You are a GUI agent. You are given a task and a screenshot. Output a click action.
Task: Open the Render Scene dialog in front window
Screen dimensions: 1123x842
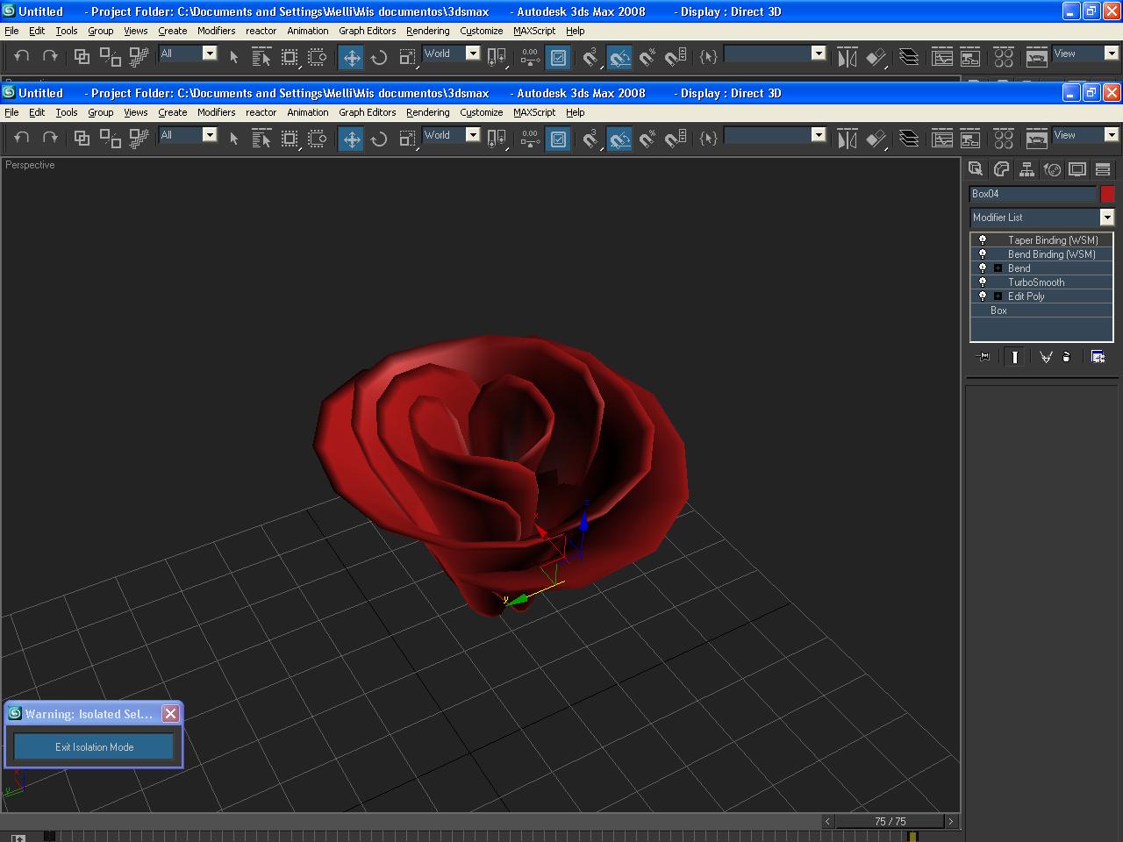[1037, 139]
